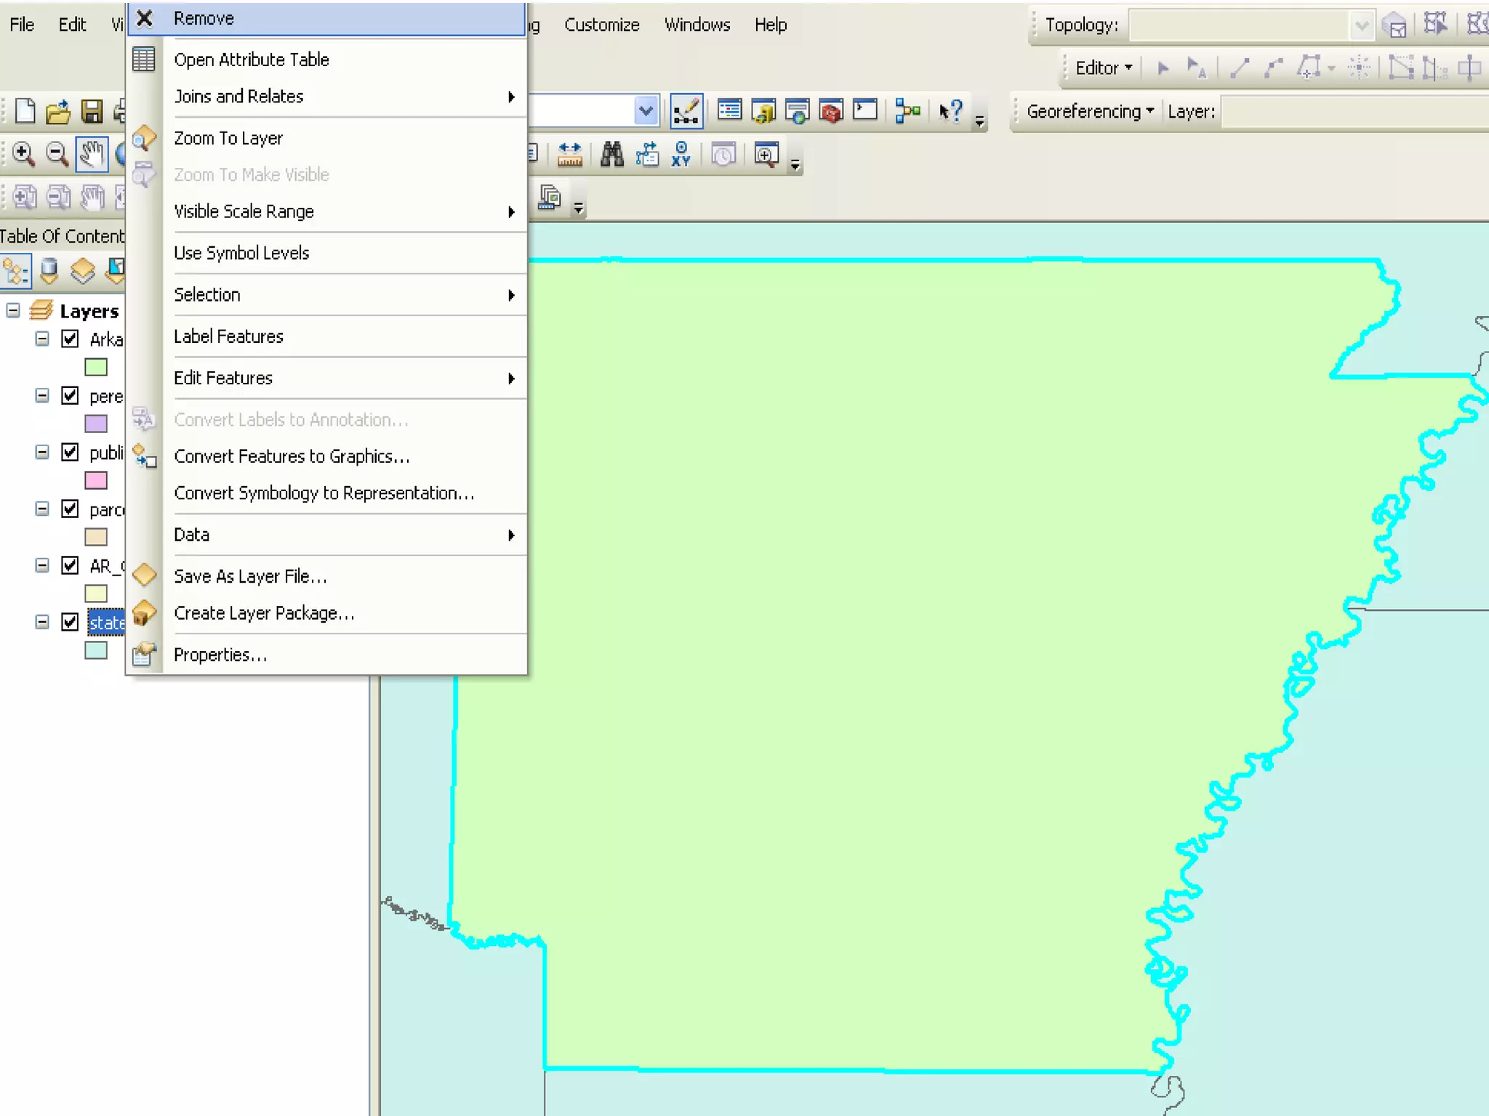The height and width of the screenshot is (1116, 1489).
Task: Click the Go To XY icon
Action: 681,154
